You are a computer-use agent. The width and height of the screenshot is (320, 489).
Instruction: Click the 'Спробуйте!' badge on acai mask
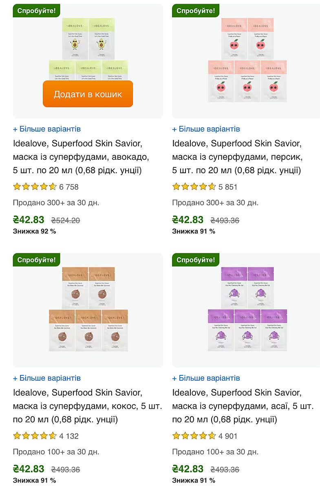pyautogui.click(x=196, y=260)
